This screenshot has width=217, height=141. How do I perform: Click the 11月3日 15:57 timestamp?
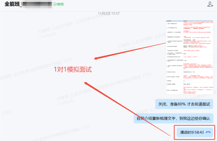pos(109,13)
